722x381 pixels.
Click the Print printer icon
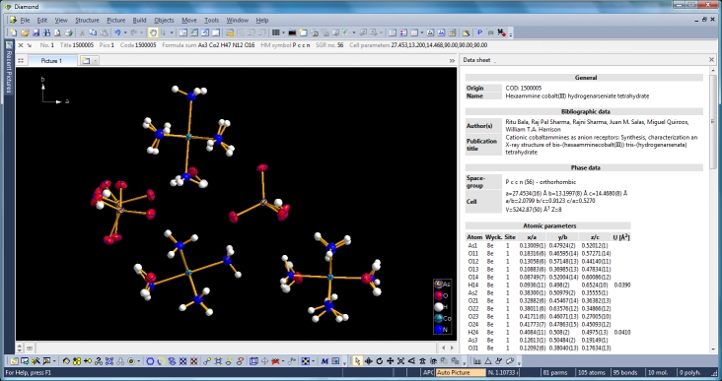pos(69,32)
